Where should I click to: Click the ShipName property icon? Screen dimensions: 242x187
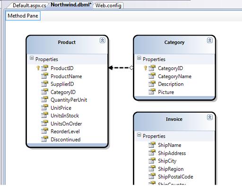[x=152, y=144]
